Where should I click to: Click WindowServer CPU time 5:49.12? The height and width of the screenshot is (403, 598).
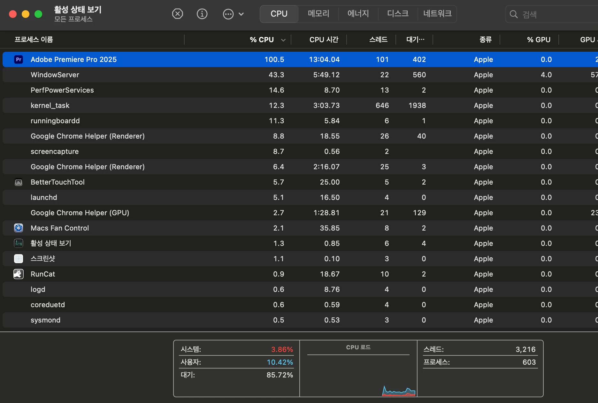click(326, 75)
